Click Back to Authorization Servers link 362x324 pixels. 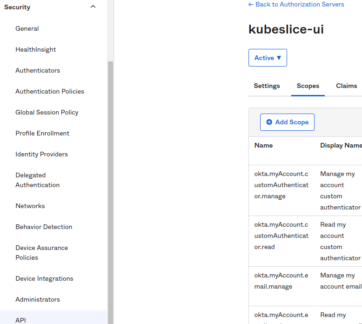point(296,4)
